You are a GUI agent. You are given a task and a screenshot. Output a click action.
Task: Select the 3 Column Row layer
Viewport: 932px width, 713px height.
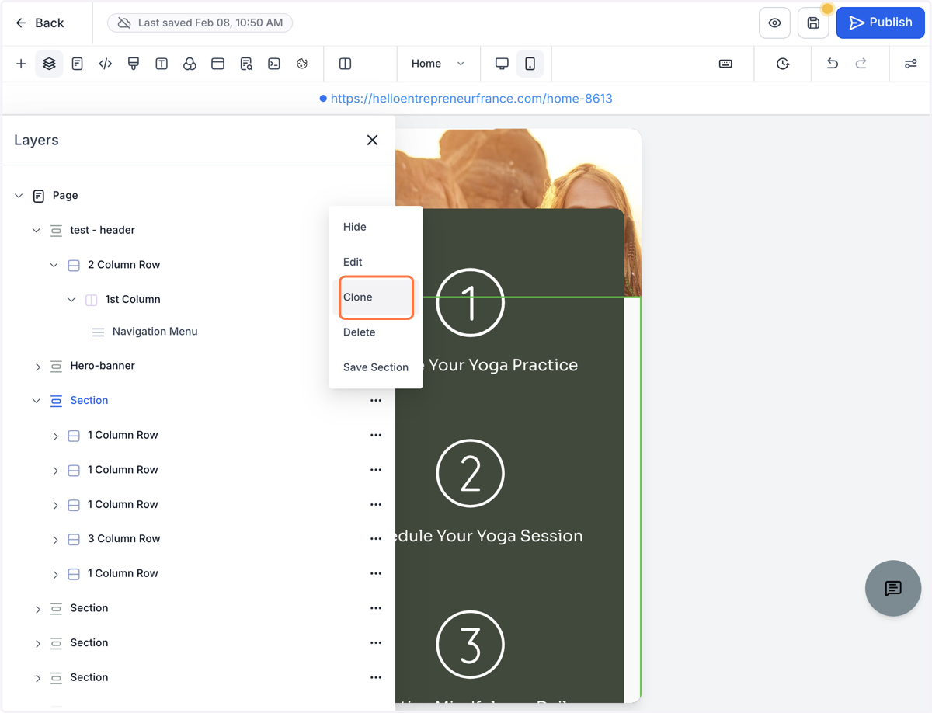pos(123,539)
